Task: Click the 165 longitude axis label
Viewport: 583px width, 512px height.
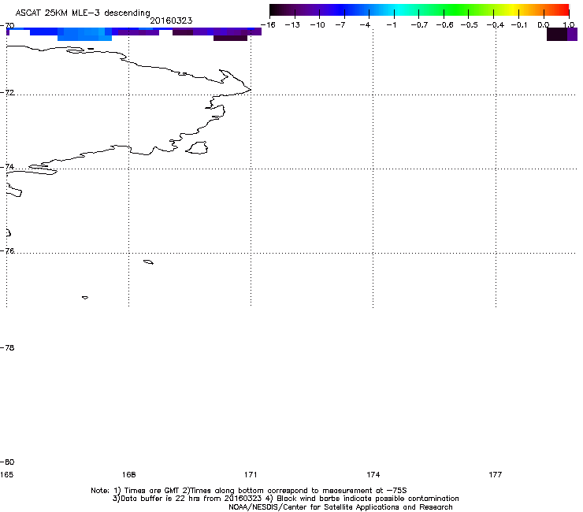Action: tap(6, 474)
